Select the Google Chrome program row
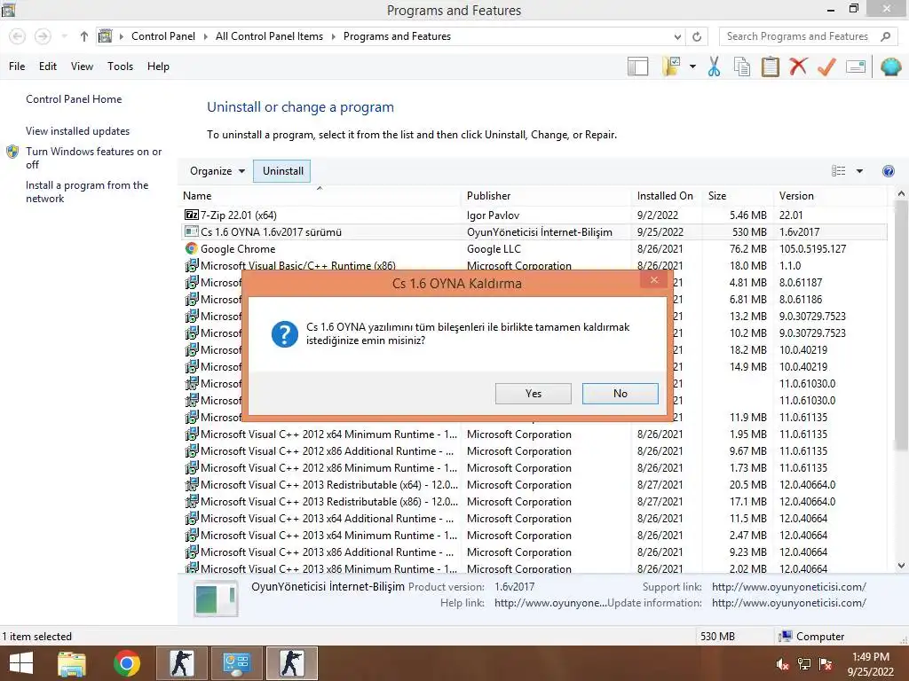The height and width of the screenshot is (681, 909). pyautogui.click(x=534, y=249)
